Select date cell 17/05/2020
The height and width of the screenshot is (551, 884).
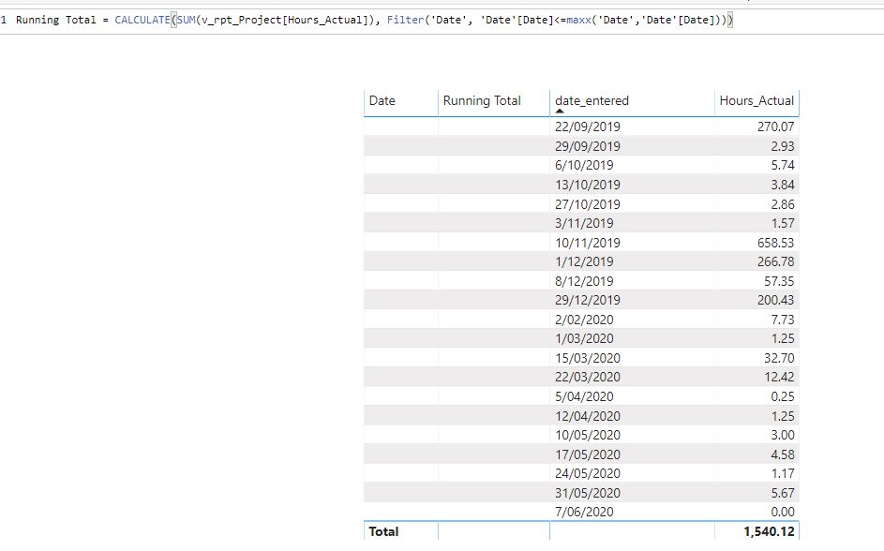(x=587, y=454)
